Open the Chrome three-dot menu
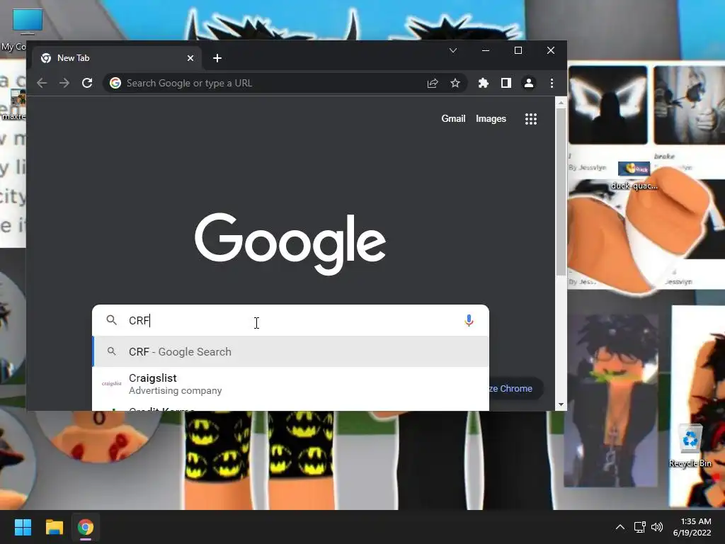The width and height of the screenshot is (725, 544). pyautogui.click(x=552, y=84)
